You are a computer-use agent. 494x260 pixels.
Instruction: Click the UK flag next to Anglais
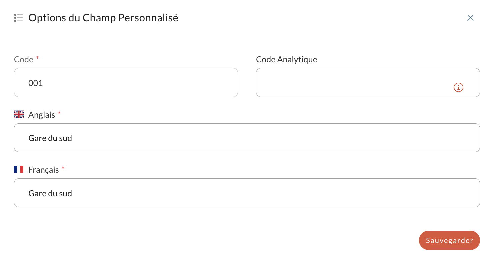click(19, 114)
